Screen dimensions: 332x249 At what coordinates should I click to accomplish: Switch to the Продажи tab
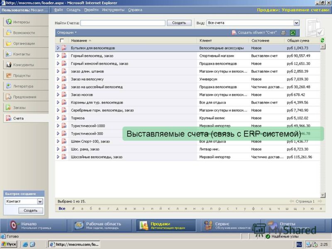(166, 225)
